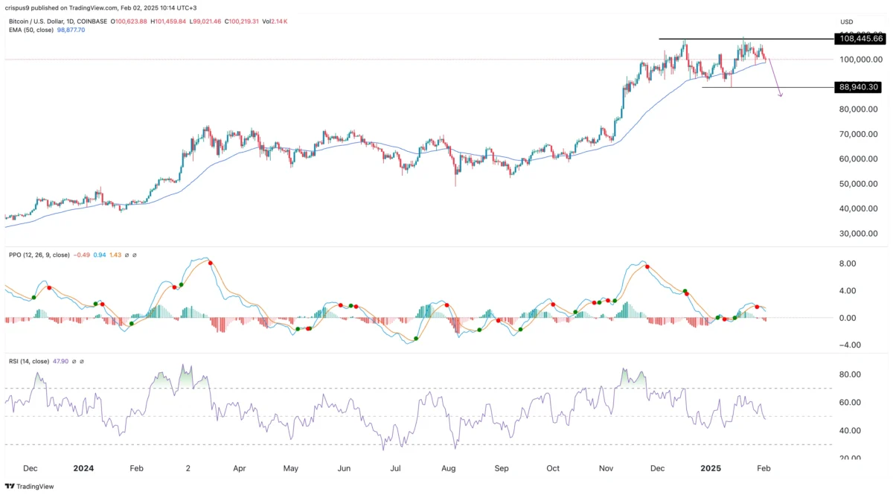Click the EMA value 98,877.70 in legend
The image size is (893, 495).
tap(70, 31)
